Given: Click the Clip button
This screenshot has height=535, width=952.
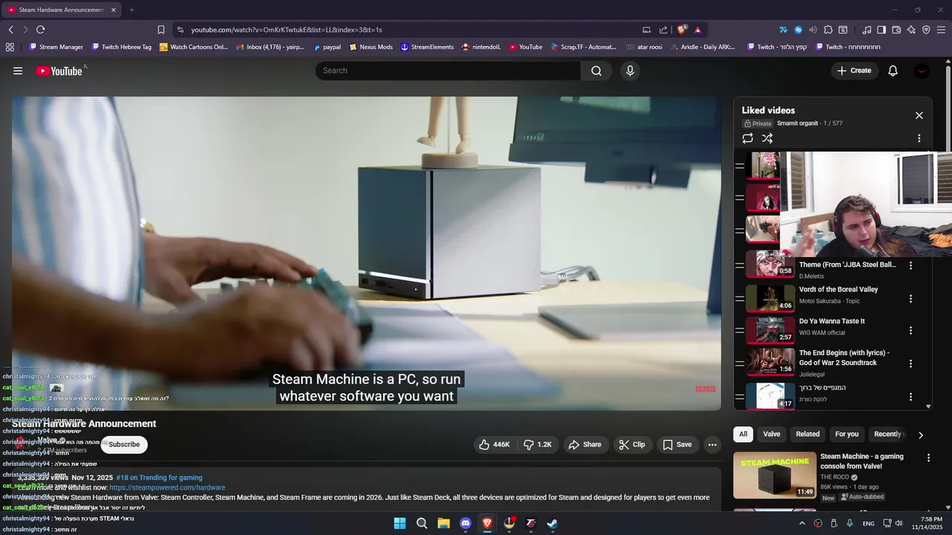Looking at the screenshot, I should pos(632,444).
